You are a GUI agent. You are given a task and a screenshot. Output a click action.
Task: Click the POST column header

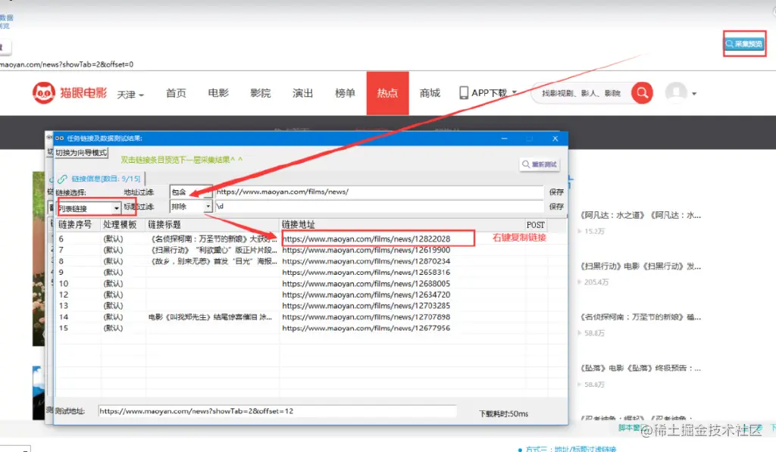pyautogui.click(x=536, y=225)
